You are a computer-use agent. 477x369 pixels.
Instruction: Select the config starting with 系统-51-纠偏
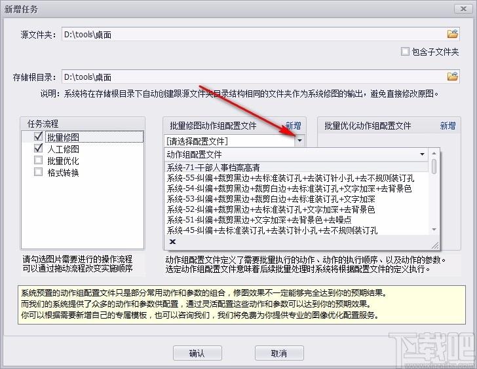297,220
